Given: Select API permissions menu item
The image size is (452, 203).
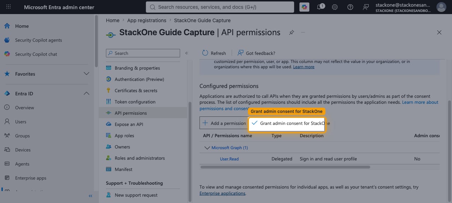Looking at the screenshot, I should click(131, 113).
